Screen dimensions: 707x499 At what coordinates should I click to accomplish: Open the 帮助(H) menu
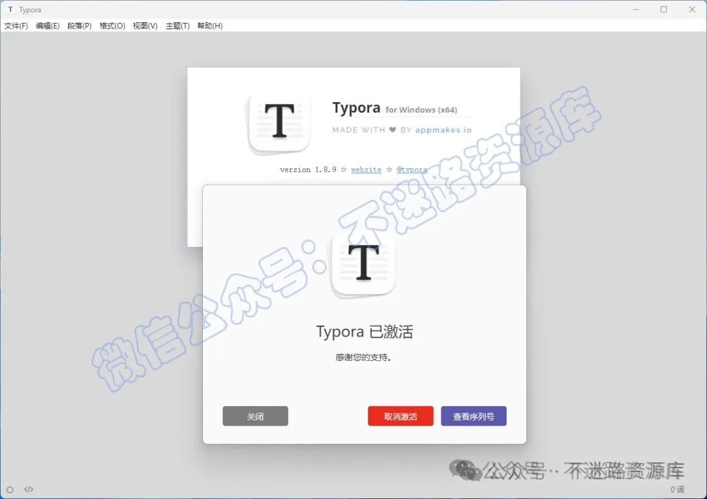click(210, 26)
